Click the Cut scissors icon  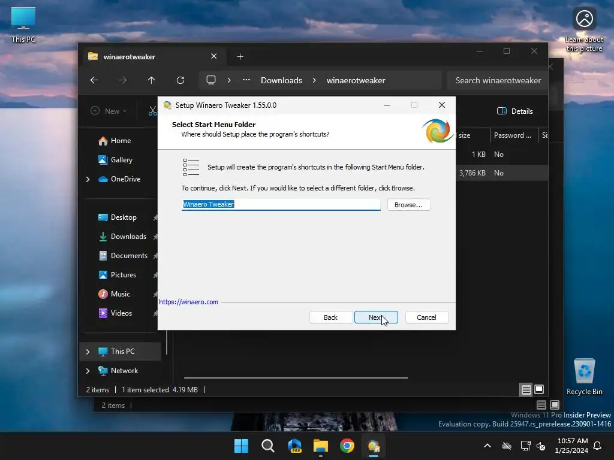click(x=152, y=111)
